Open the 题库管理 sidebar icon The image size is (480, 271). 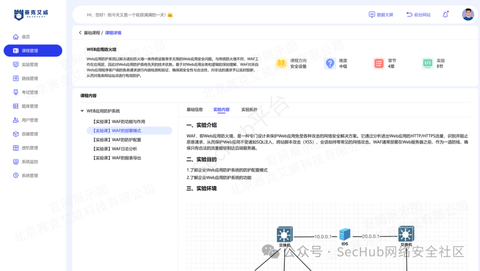pos(16,106)
